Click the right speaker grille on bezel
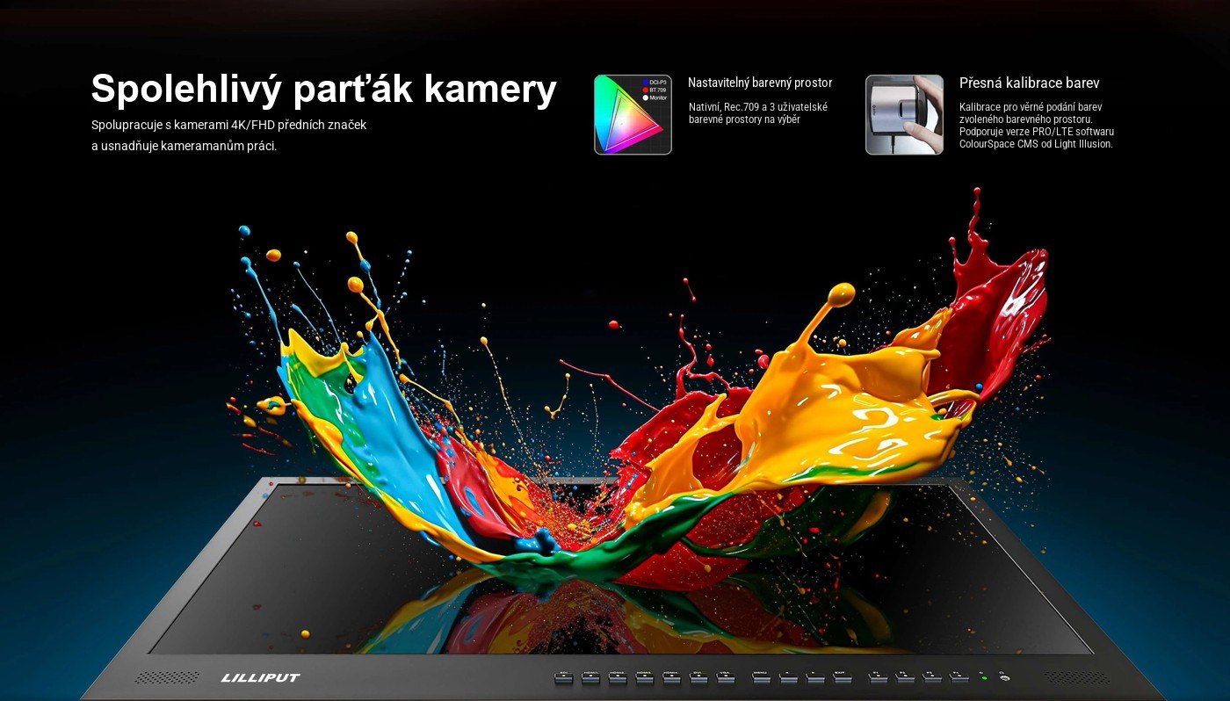1230x701 pixels. point(1077,678)
